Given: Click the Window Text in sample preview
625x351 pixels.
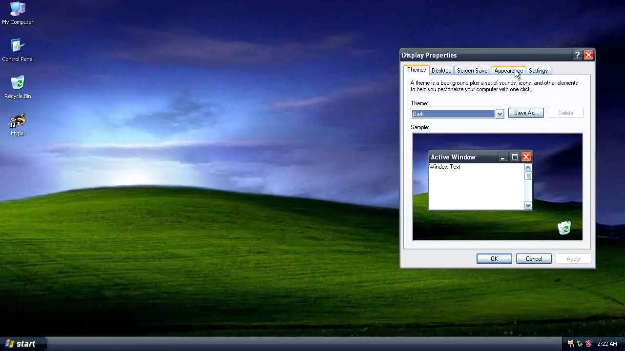Looking at the screenshot, I should pos(445,167).
